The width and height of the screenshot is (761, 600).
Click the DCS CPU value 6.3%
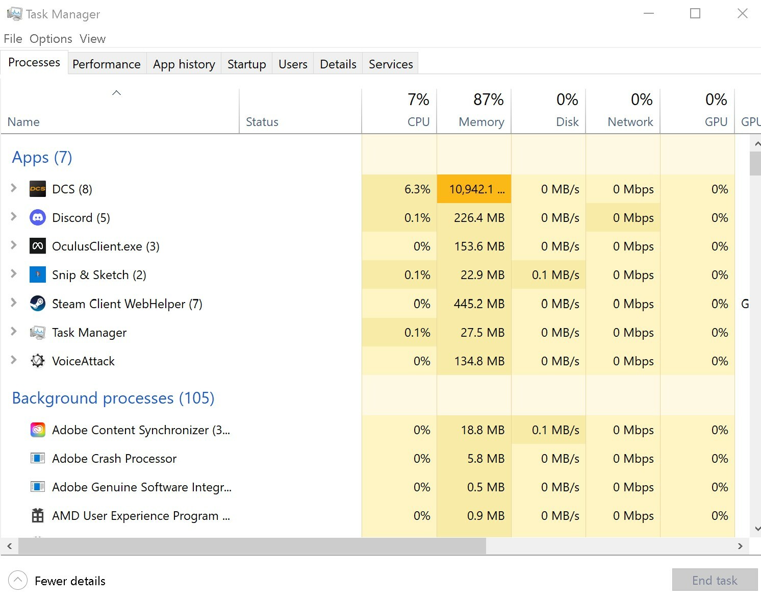coord(417,189)
